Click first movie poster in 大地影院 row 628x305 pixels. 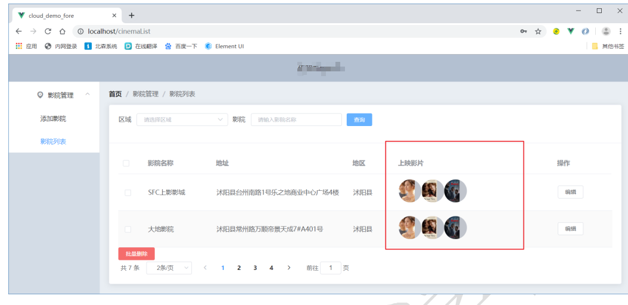pyautogui.click(x=410, y=228)
